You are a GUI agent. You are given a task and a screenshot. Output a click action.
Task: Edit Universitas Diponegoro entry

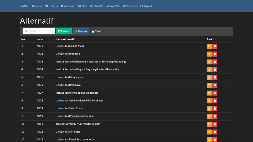click(x=209, y=77)
